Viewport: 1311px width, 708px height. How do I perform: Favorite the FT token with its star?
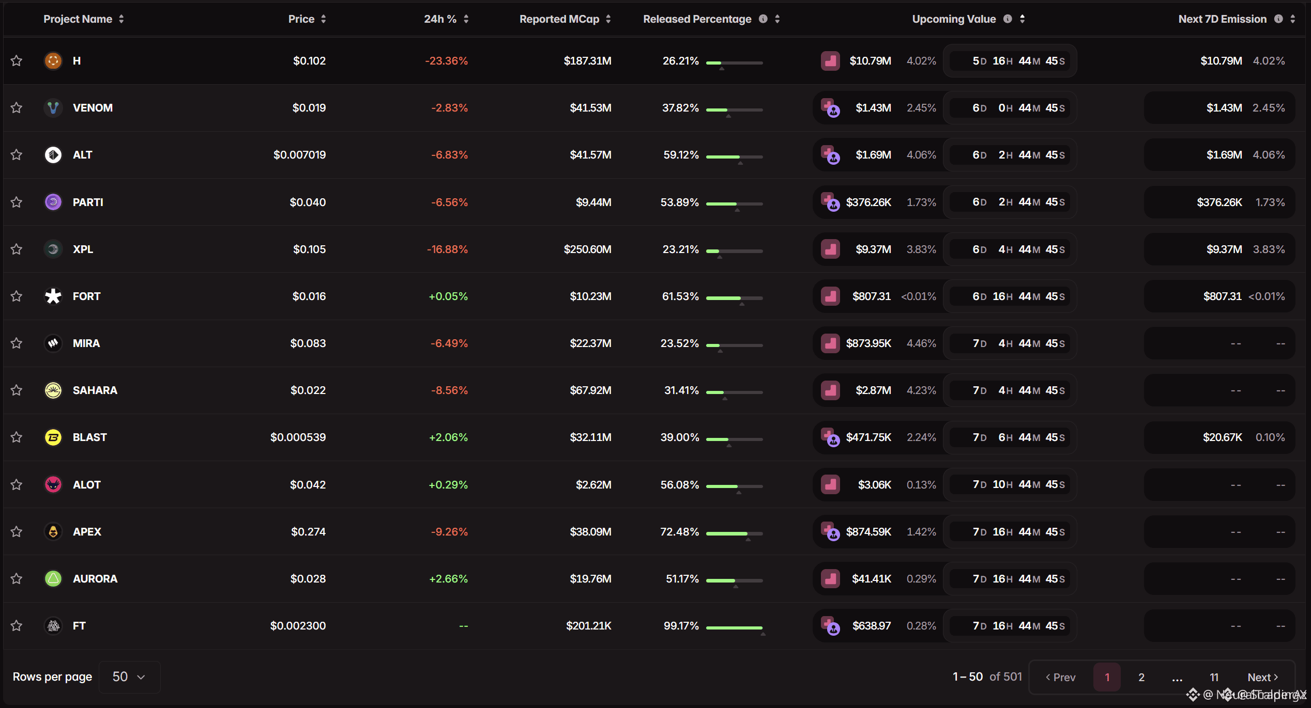click(x=17, y=626)
